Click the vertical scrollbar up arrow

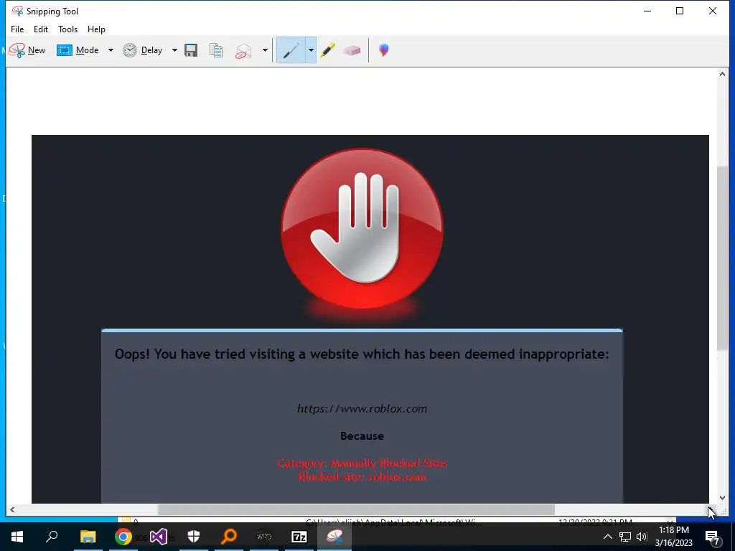click(x=722, y=74)
